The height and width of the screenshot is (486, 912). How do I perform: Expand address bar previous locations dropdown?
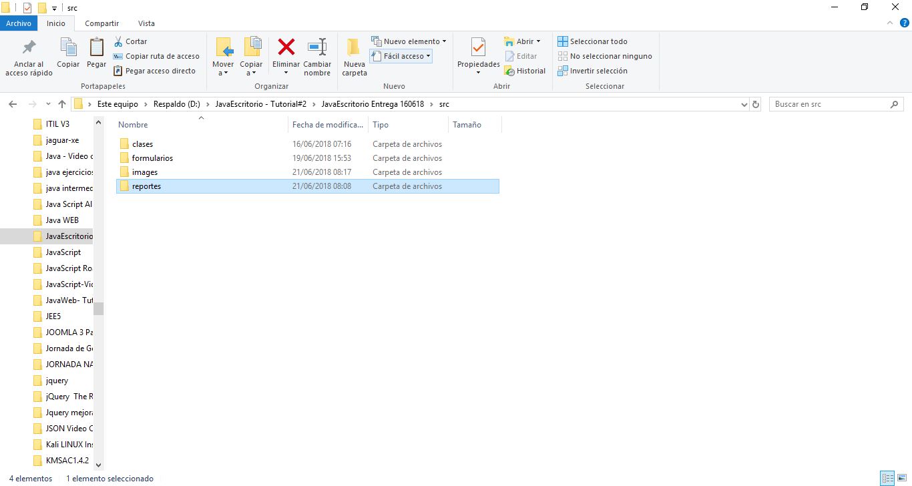[x=744, y=104]
